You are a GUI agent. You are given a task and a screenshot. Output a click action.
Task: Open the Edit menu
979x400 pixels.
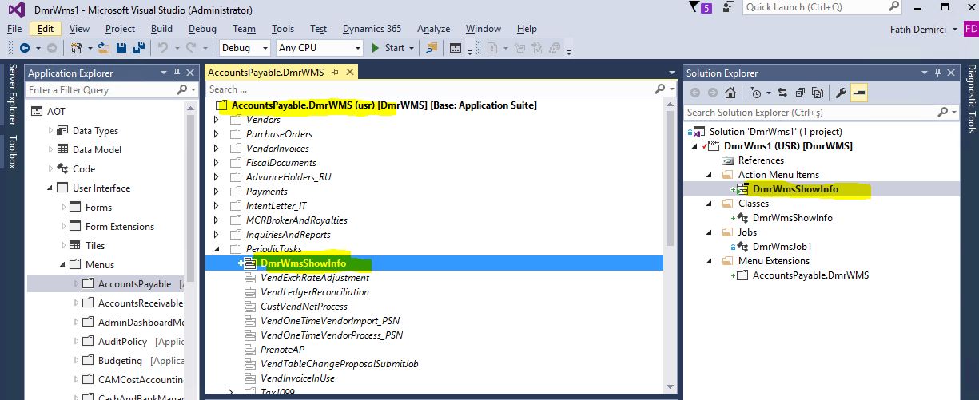46,29
